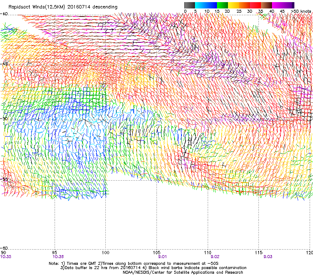Click the purple '9:02' measurement time
Viewport: 313px width, 275px height.
point(215,257)
